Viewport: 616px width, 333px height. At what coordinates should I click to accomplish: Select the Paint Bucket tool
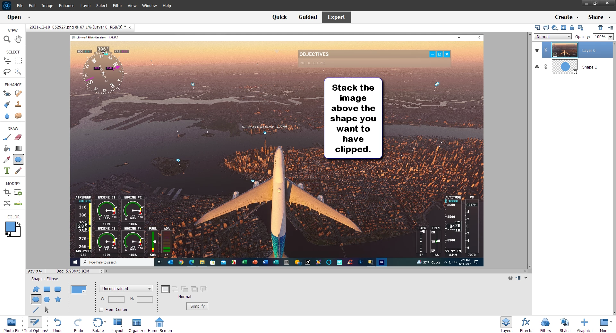(7, 148)
